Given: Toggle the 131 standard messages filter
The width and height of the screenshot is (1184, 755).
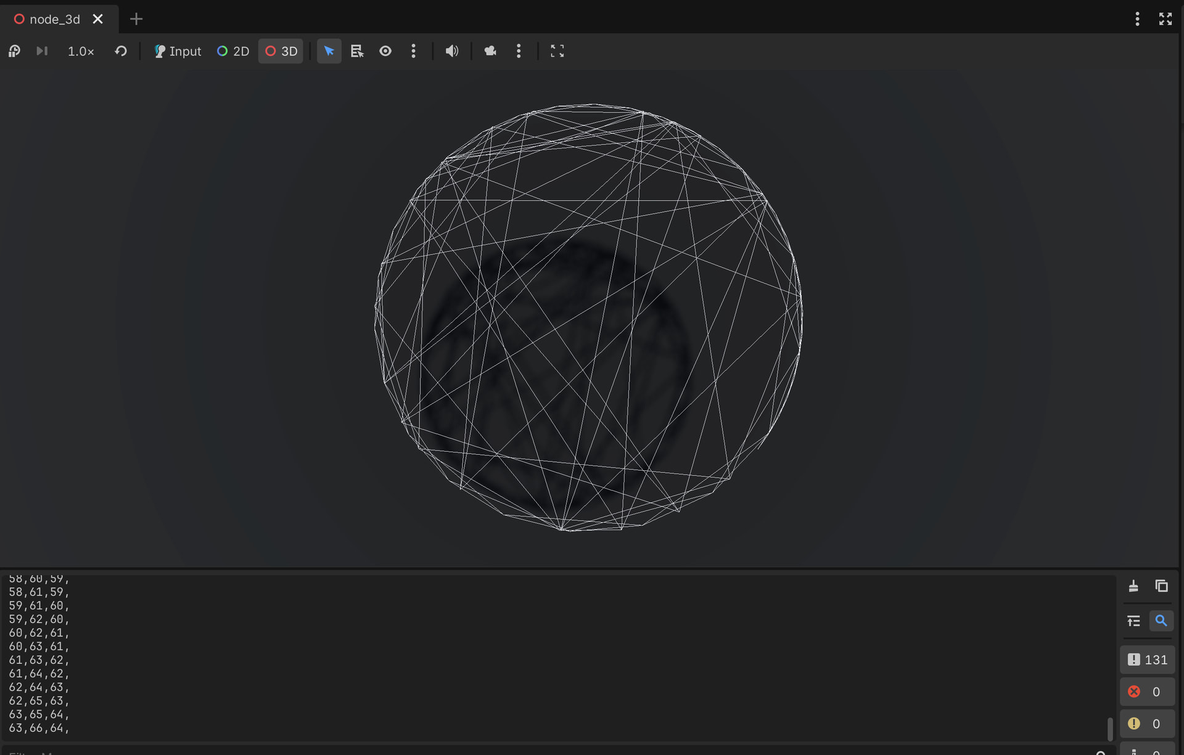Looking at the screenshot, I should 1147,659.
